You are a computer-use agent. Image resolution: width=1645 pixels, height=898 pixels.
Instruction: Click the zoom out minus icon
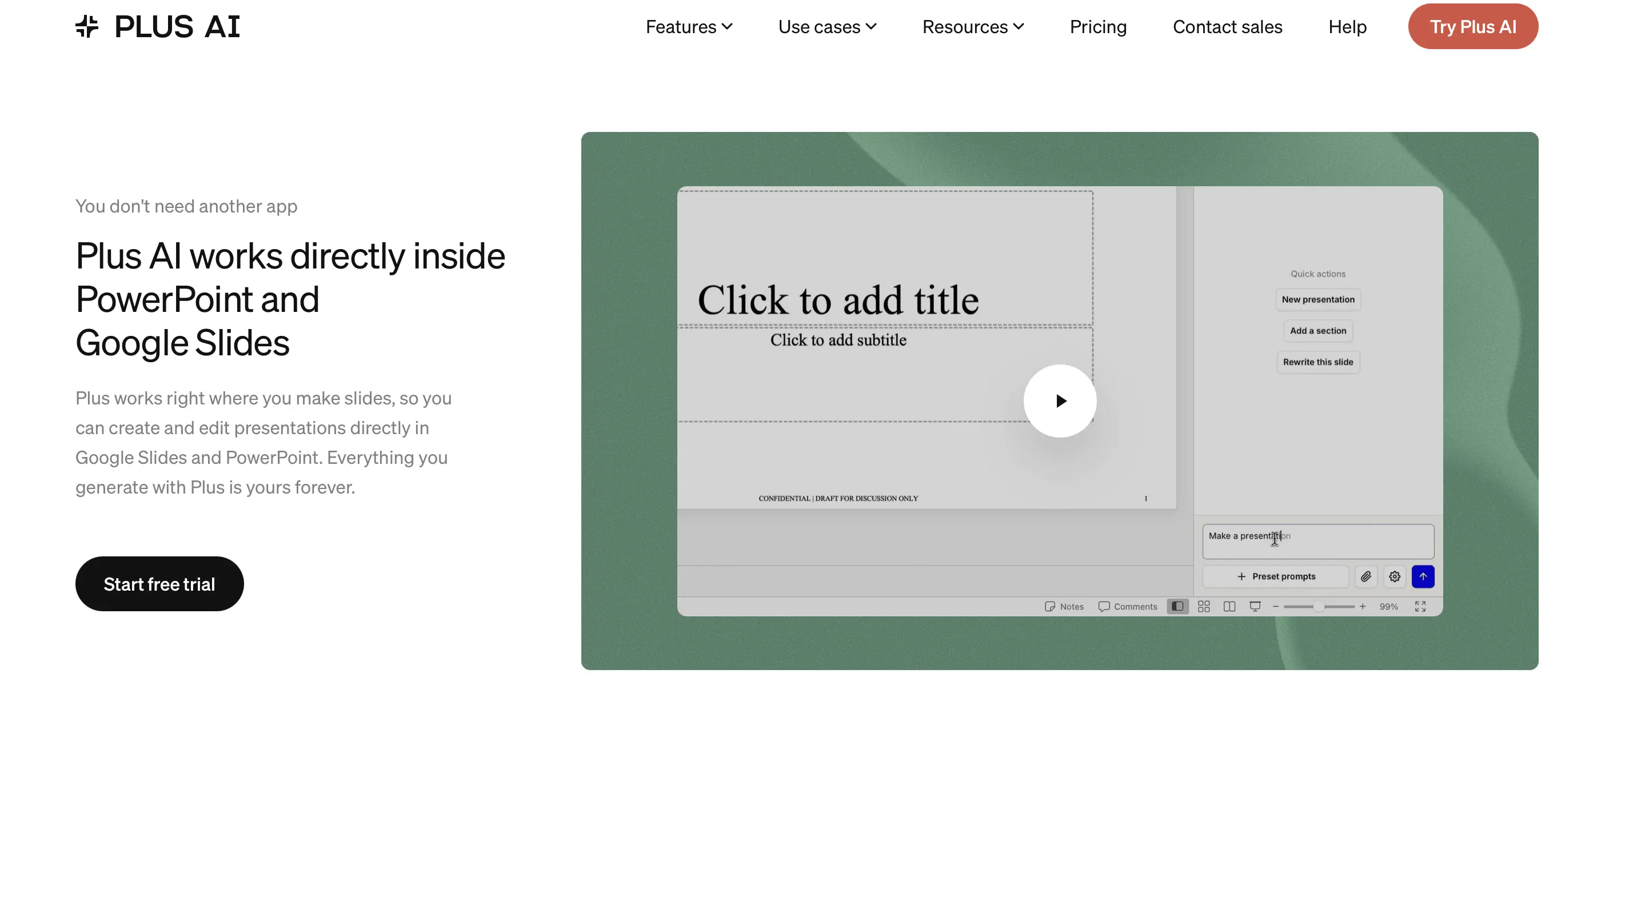pos(1276,606)
